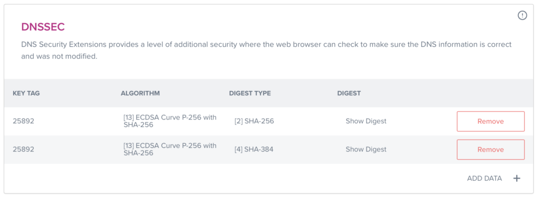Remove the SHA-256 digest record
The width and height of the screenshot is (540, 201).
click(x=490, y=122)
